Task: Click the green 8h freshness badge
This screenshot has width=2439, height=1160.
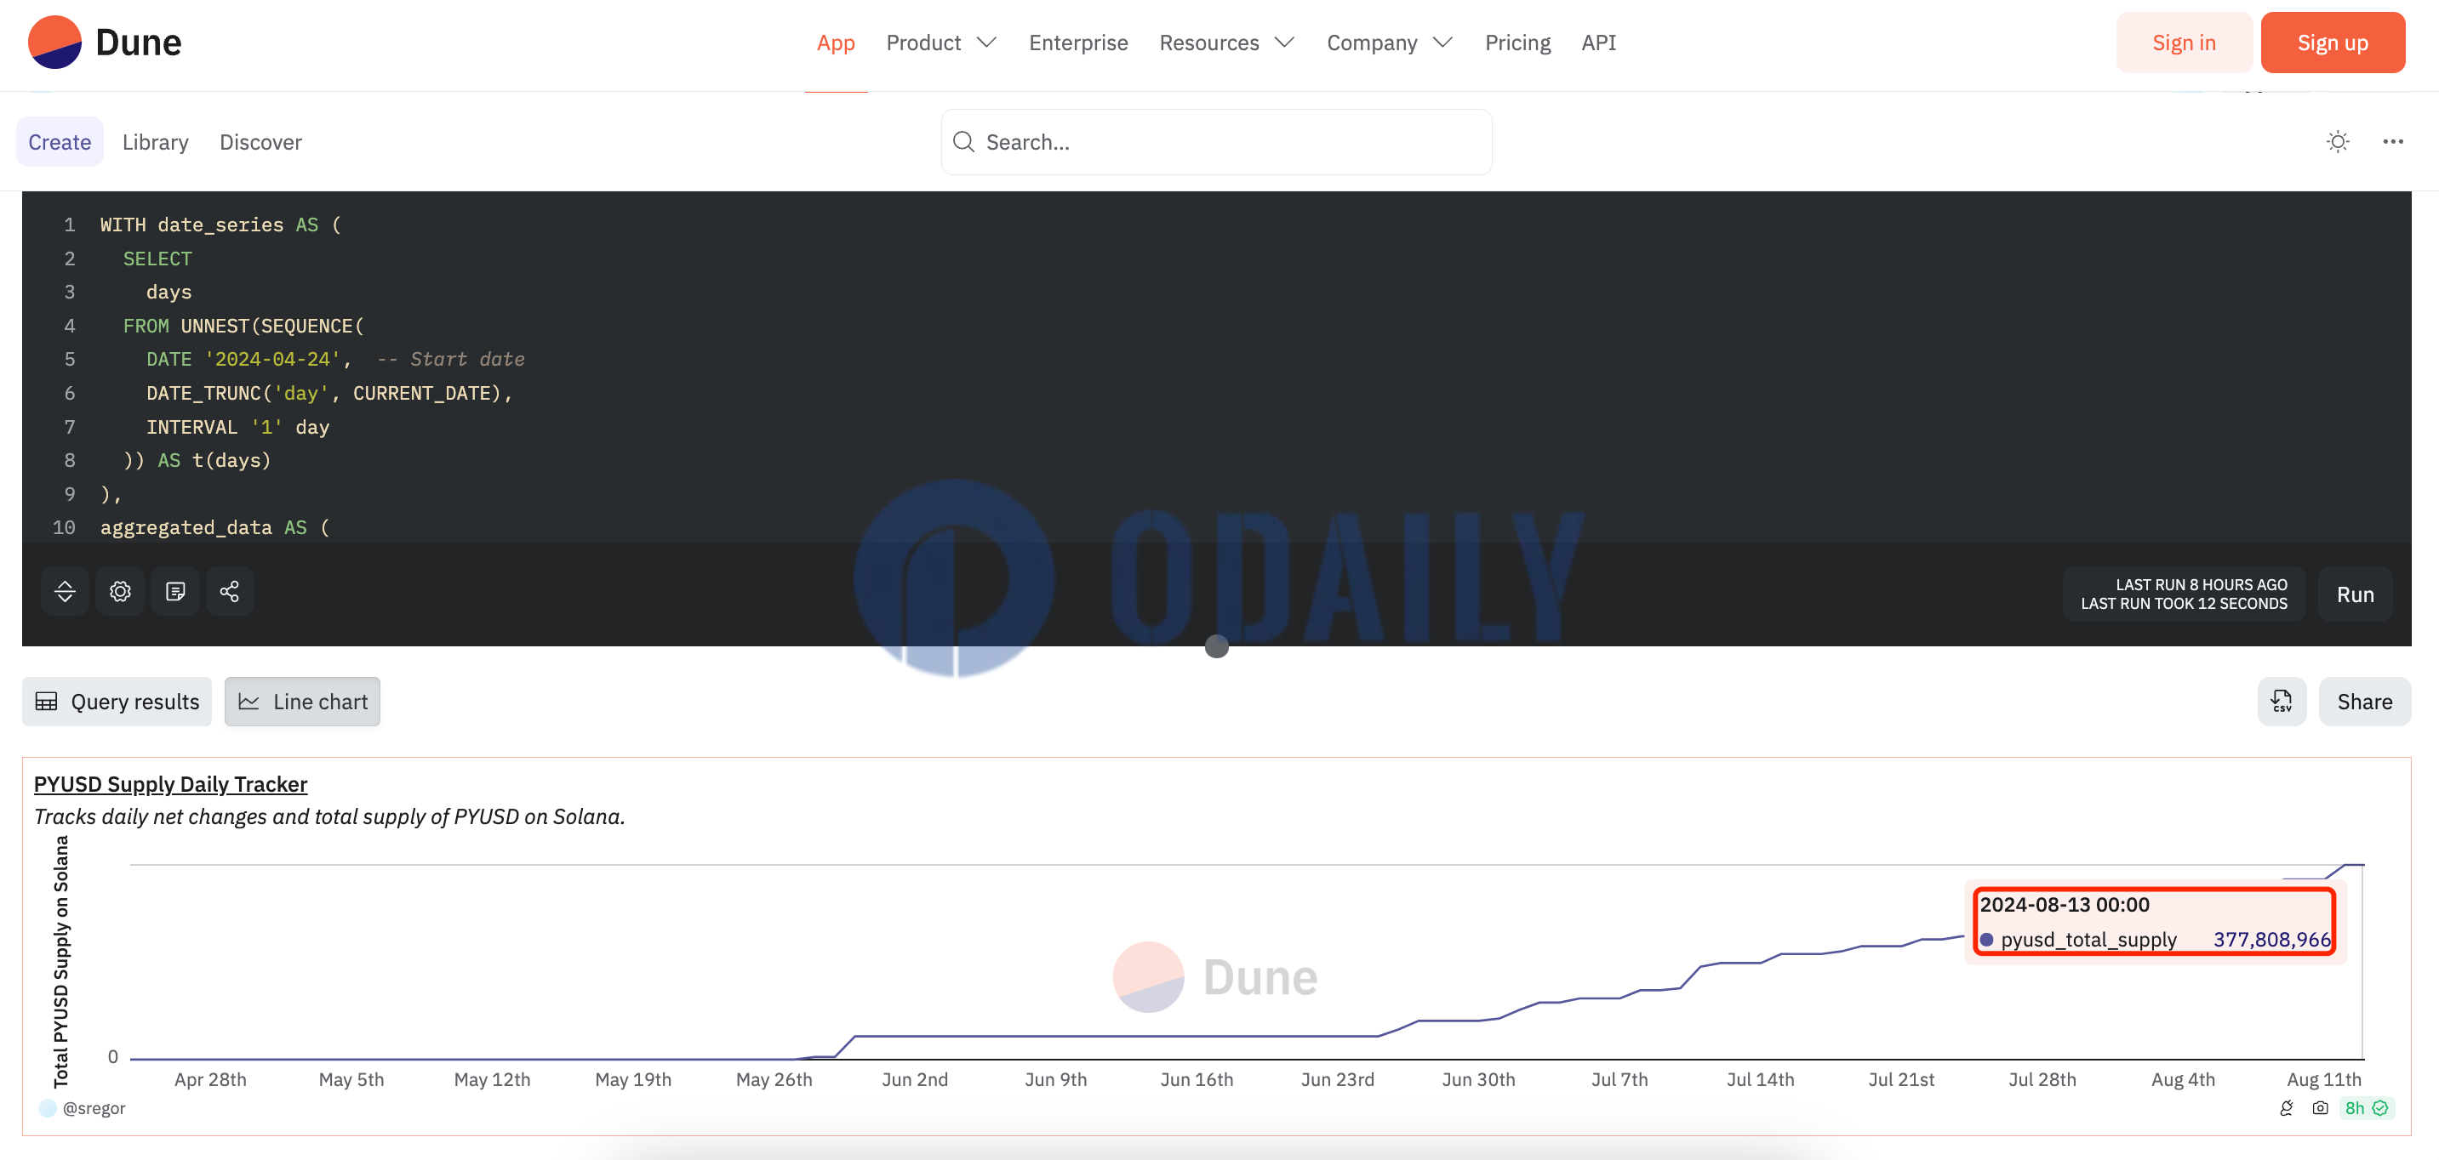Action: click(x=2366, y=1108)
